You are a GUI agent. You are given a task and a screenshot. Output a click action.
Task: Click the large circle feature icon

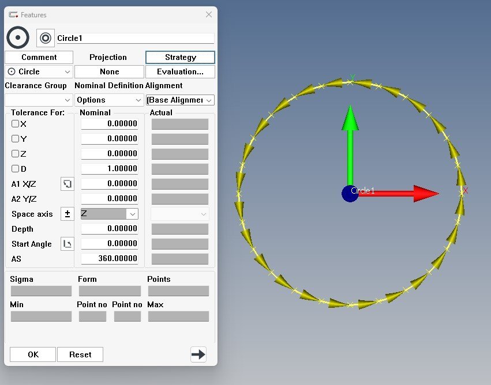(18, 38)
